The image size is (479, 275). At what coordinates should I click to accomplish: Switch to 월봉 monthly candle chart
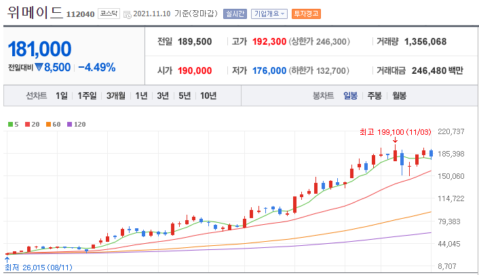399,96
